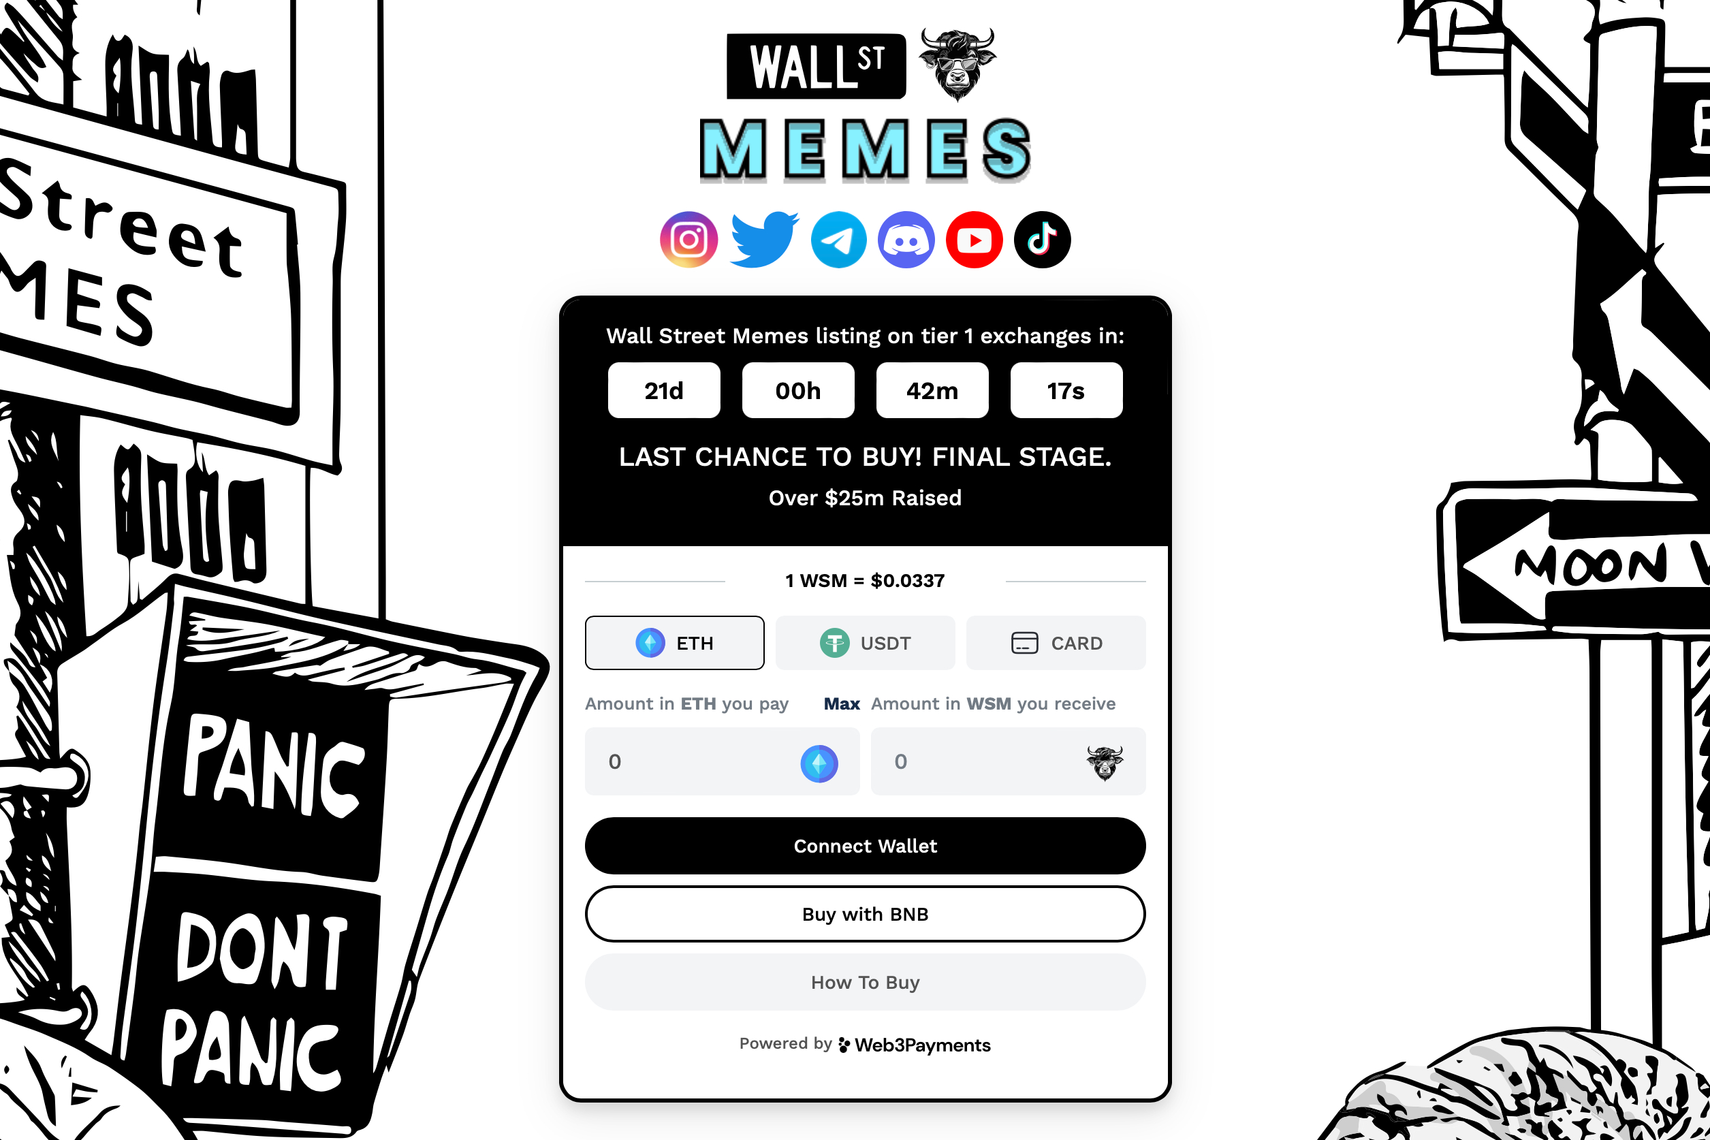Click the Discord icon

point(907,239)
